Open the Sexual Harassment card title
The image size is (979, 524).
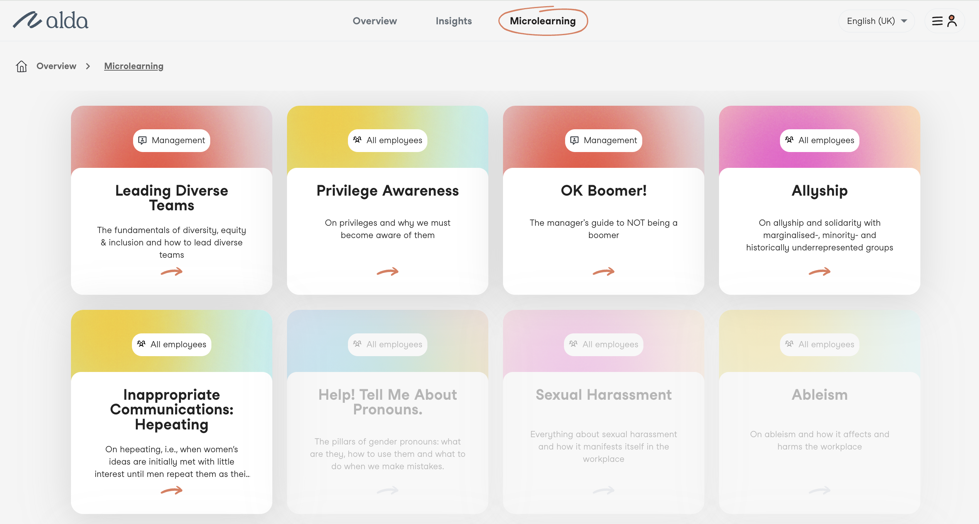pyautogui.click(x=603, y=395)
